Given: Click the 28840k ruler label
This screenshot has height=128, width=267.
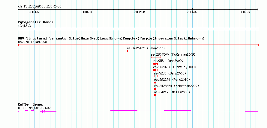Looking at the screenshot, I should coord(87,12).
